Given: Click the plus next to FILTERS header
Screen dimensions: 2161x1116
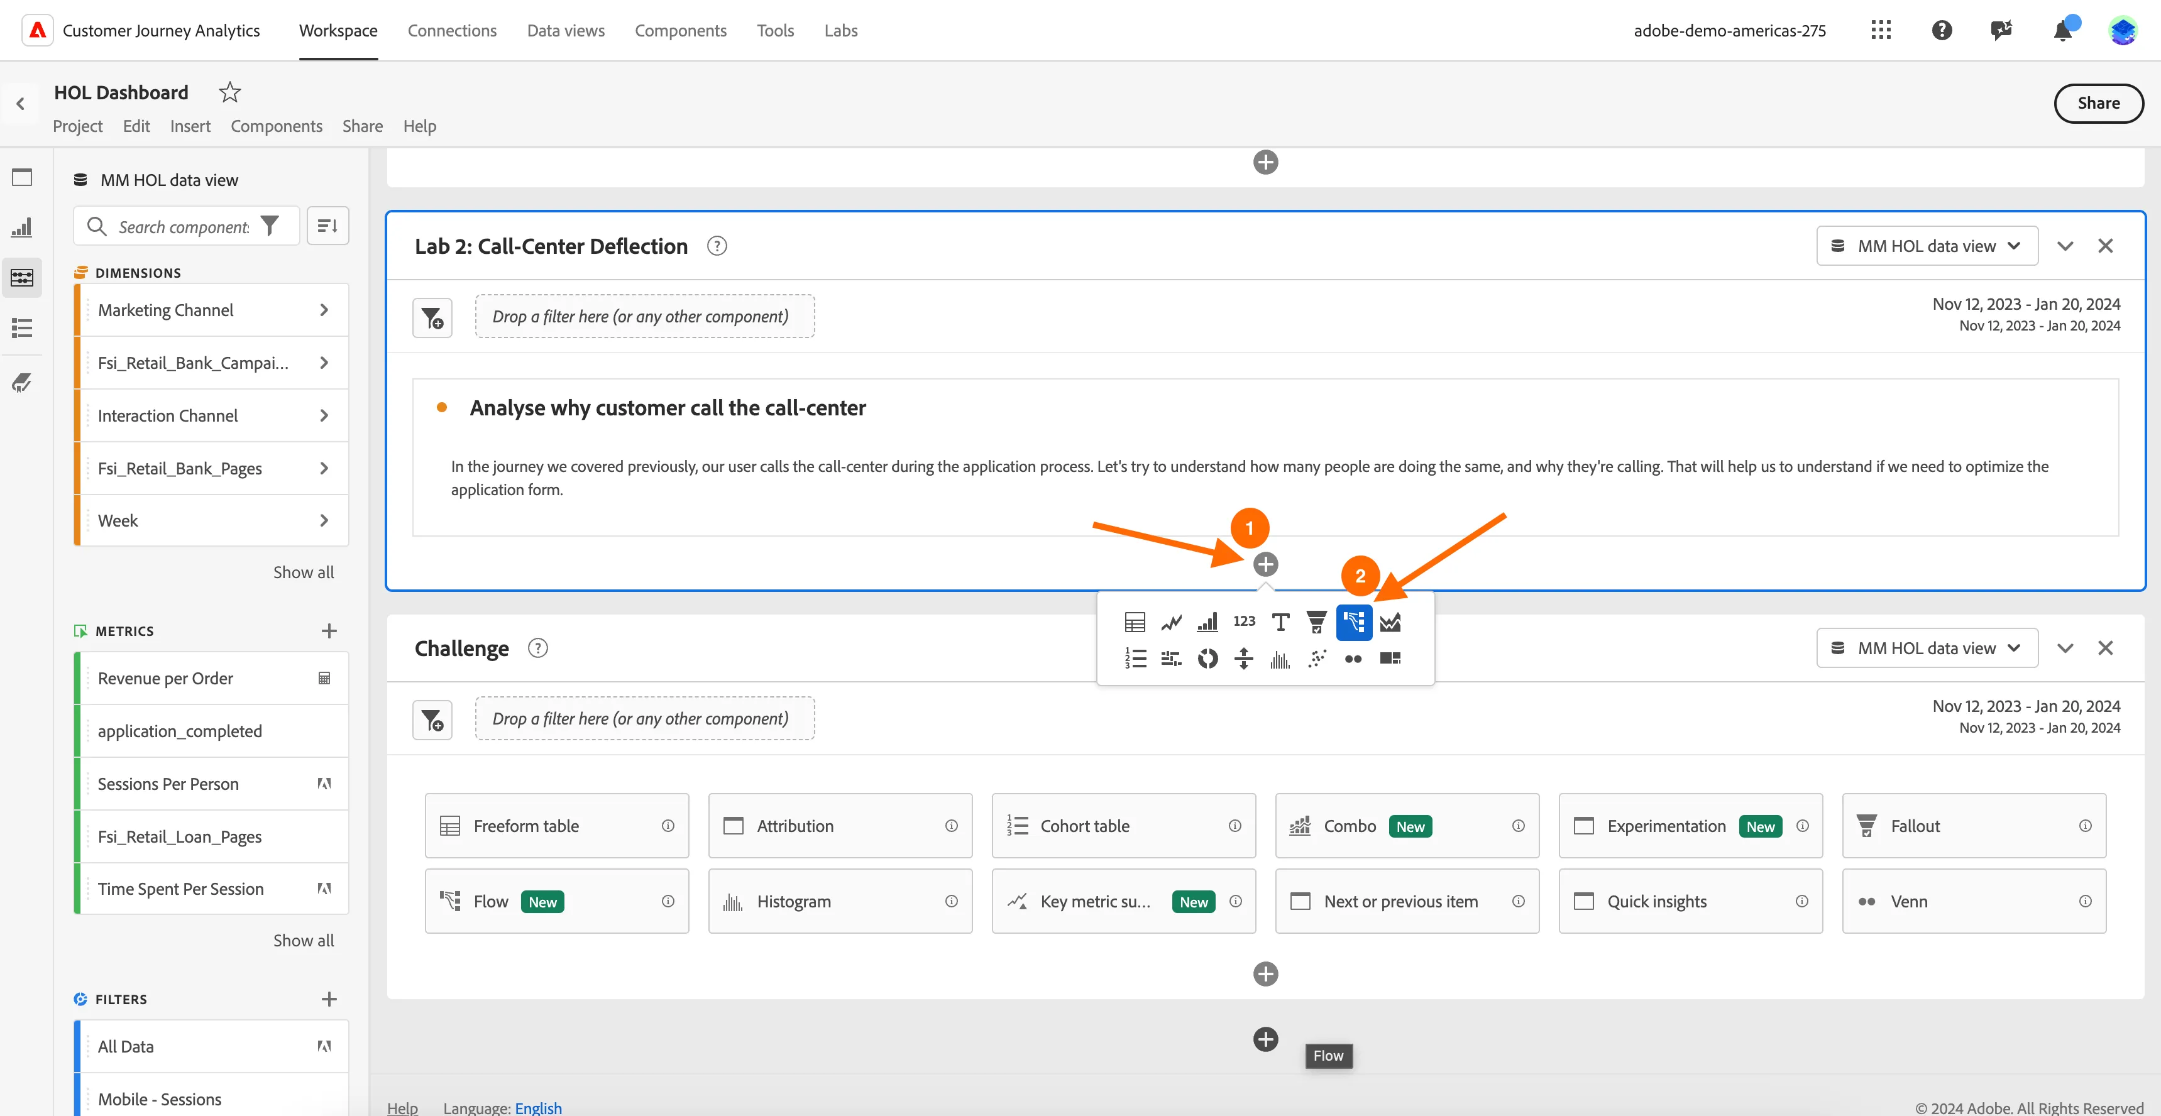Looking at the screenshot, I should [329, 1000].
